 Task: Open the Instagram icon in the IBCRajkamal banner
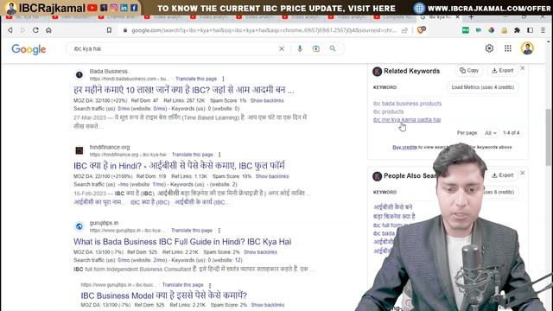click(114, 8)
